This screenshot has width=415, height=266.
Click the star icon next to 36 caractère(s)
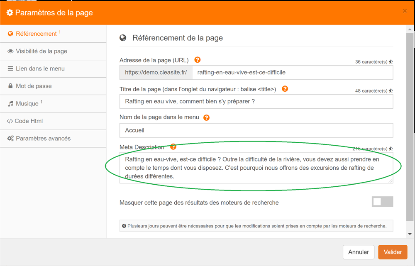click(391, 62)
